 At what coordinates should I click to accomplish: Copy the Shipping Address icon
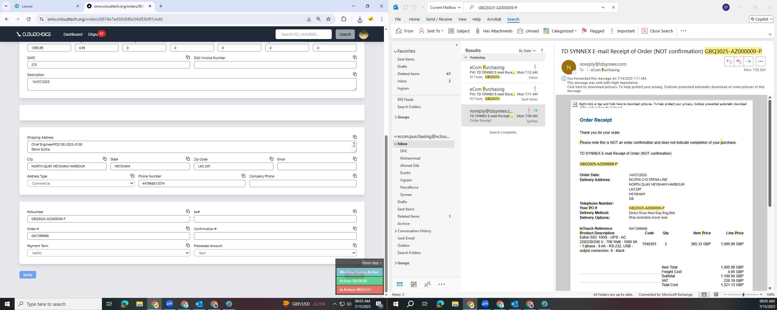[355, 137]
